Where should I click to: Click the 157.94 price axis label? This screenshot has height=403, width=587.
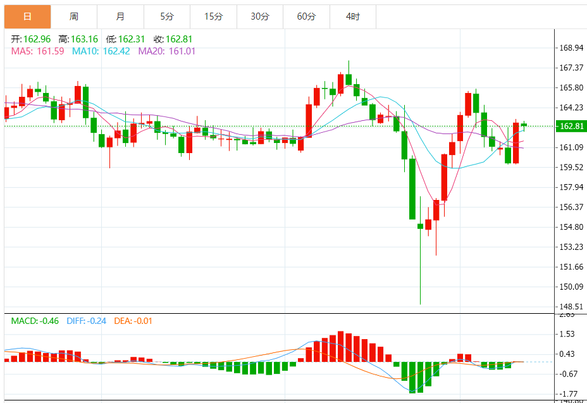(571, 187)
